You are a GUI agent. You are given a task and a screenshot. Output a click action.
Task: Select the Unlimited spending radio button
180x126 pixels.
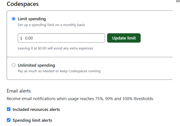coord(14,65)
